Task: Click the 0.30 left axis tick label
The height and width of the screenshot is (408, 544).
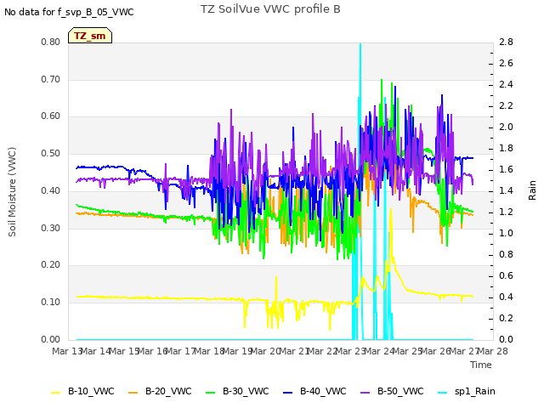Action: click(51, 229)
